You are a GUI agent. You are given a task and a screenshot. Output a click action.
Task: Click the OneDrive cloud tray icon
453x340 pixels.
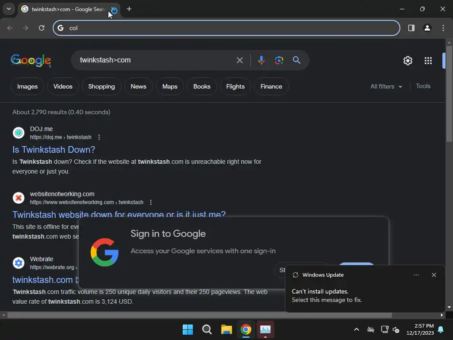point(371,329)
